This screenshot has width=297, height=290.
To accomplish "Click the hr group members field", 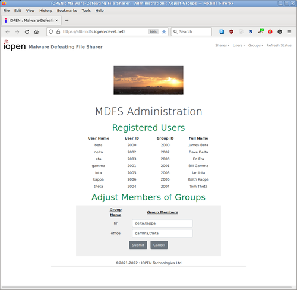I will coord(162,223).
